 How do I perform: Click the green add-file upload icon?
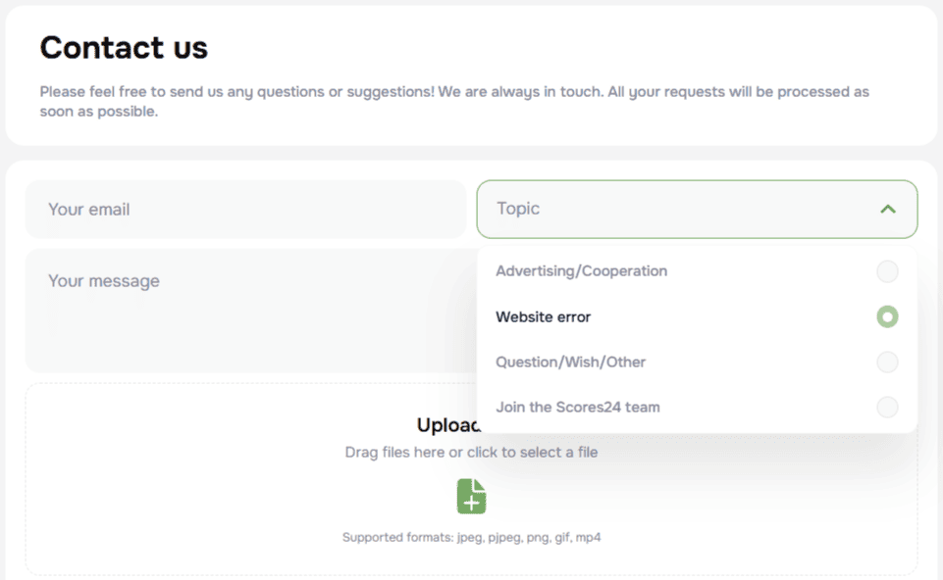click(471, 496)
